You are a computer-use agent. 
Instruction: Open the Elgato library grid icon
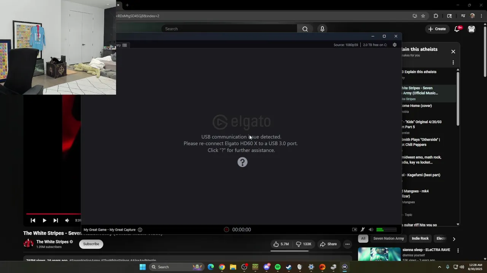coord(124,45)
